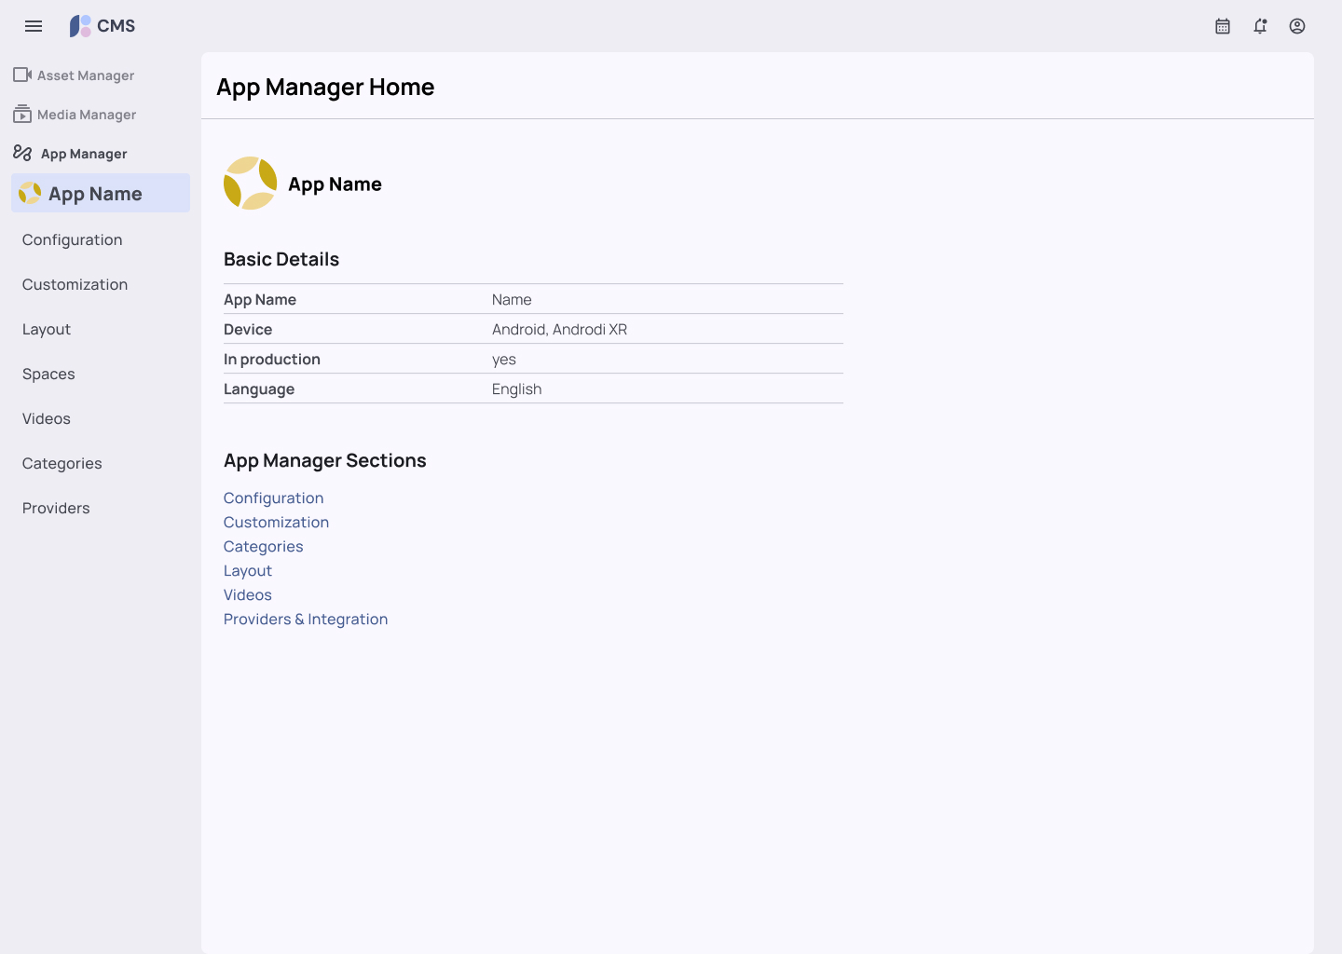Click the English value cell

coord(517,388)
